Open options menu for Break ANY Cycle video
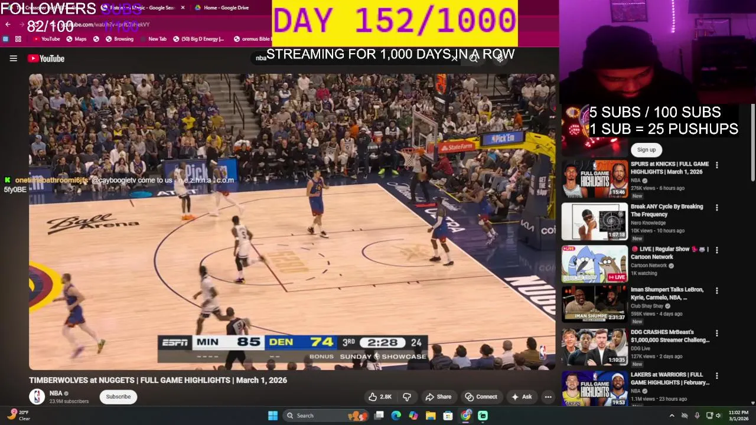 [x=716, y=208]
